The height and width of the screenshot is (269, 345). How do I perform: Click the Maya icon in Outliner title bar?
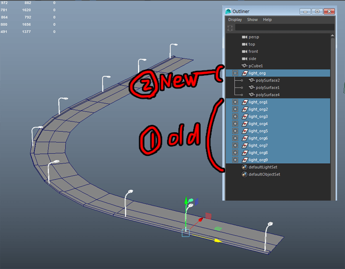click(x=228, y=11)
